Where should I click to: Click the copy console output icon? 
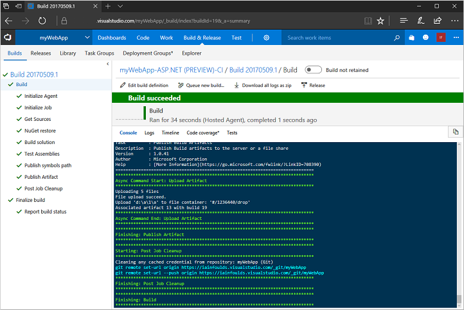(456, 132)
